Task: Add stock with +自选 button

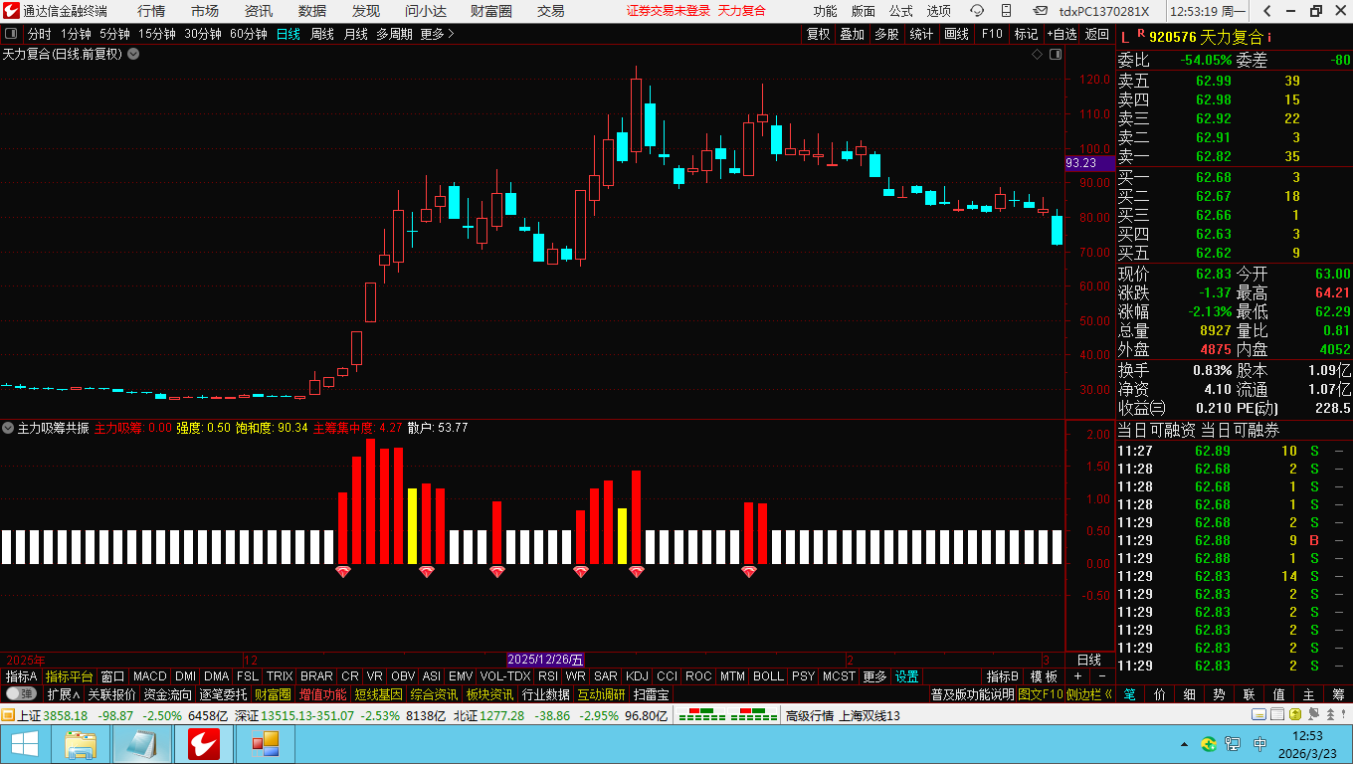Action: click(1062, 34)
